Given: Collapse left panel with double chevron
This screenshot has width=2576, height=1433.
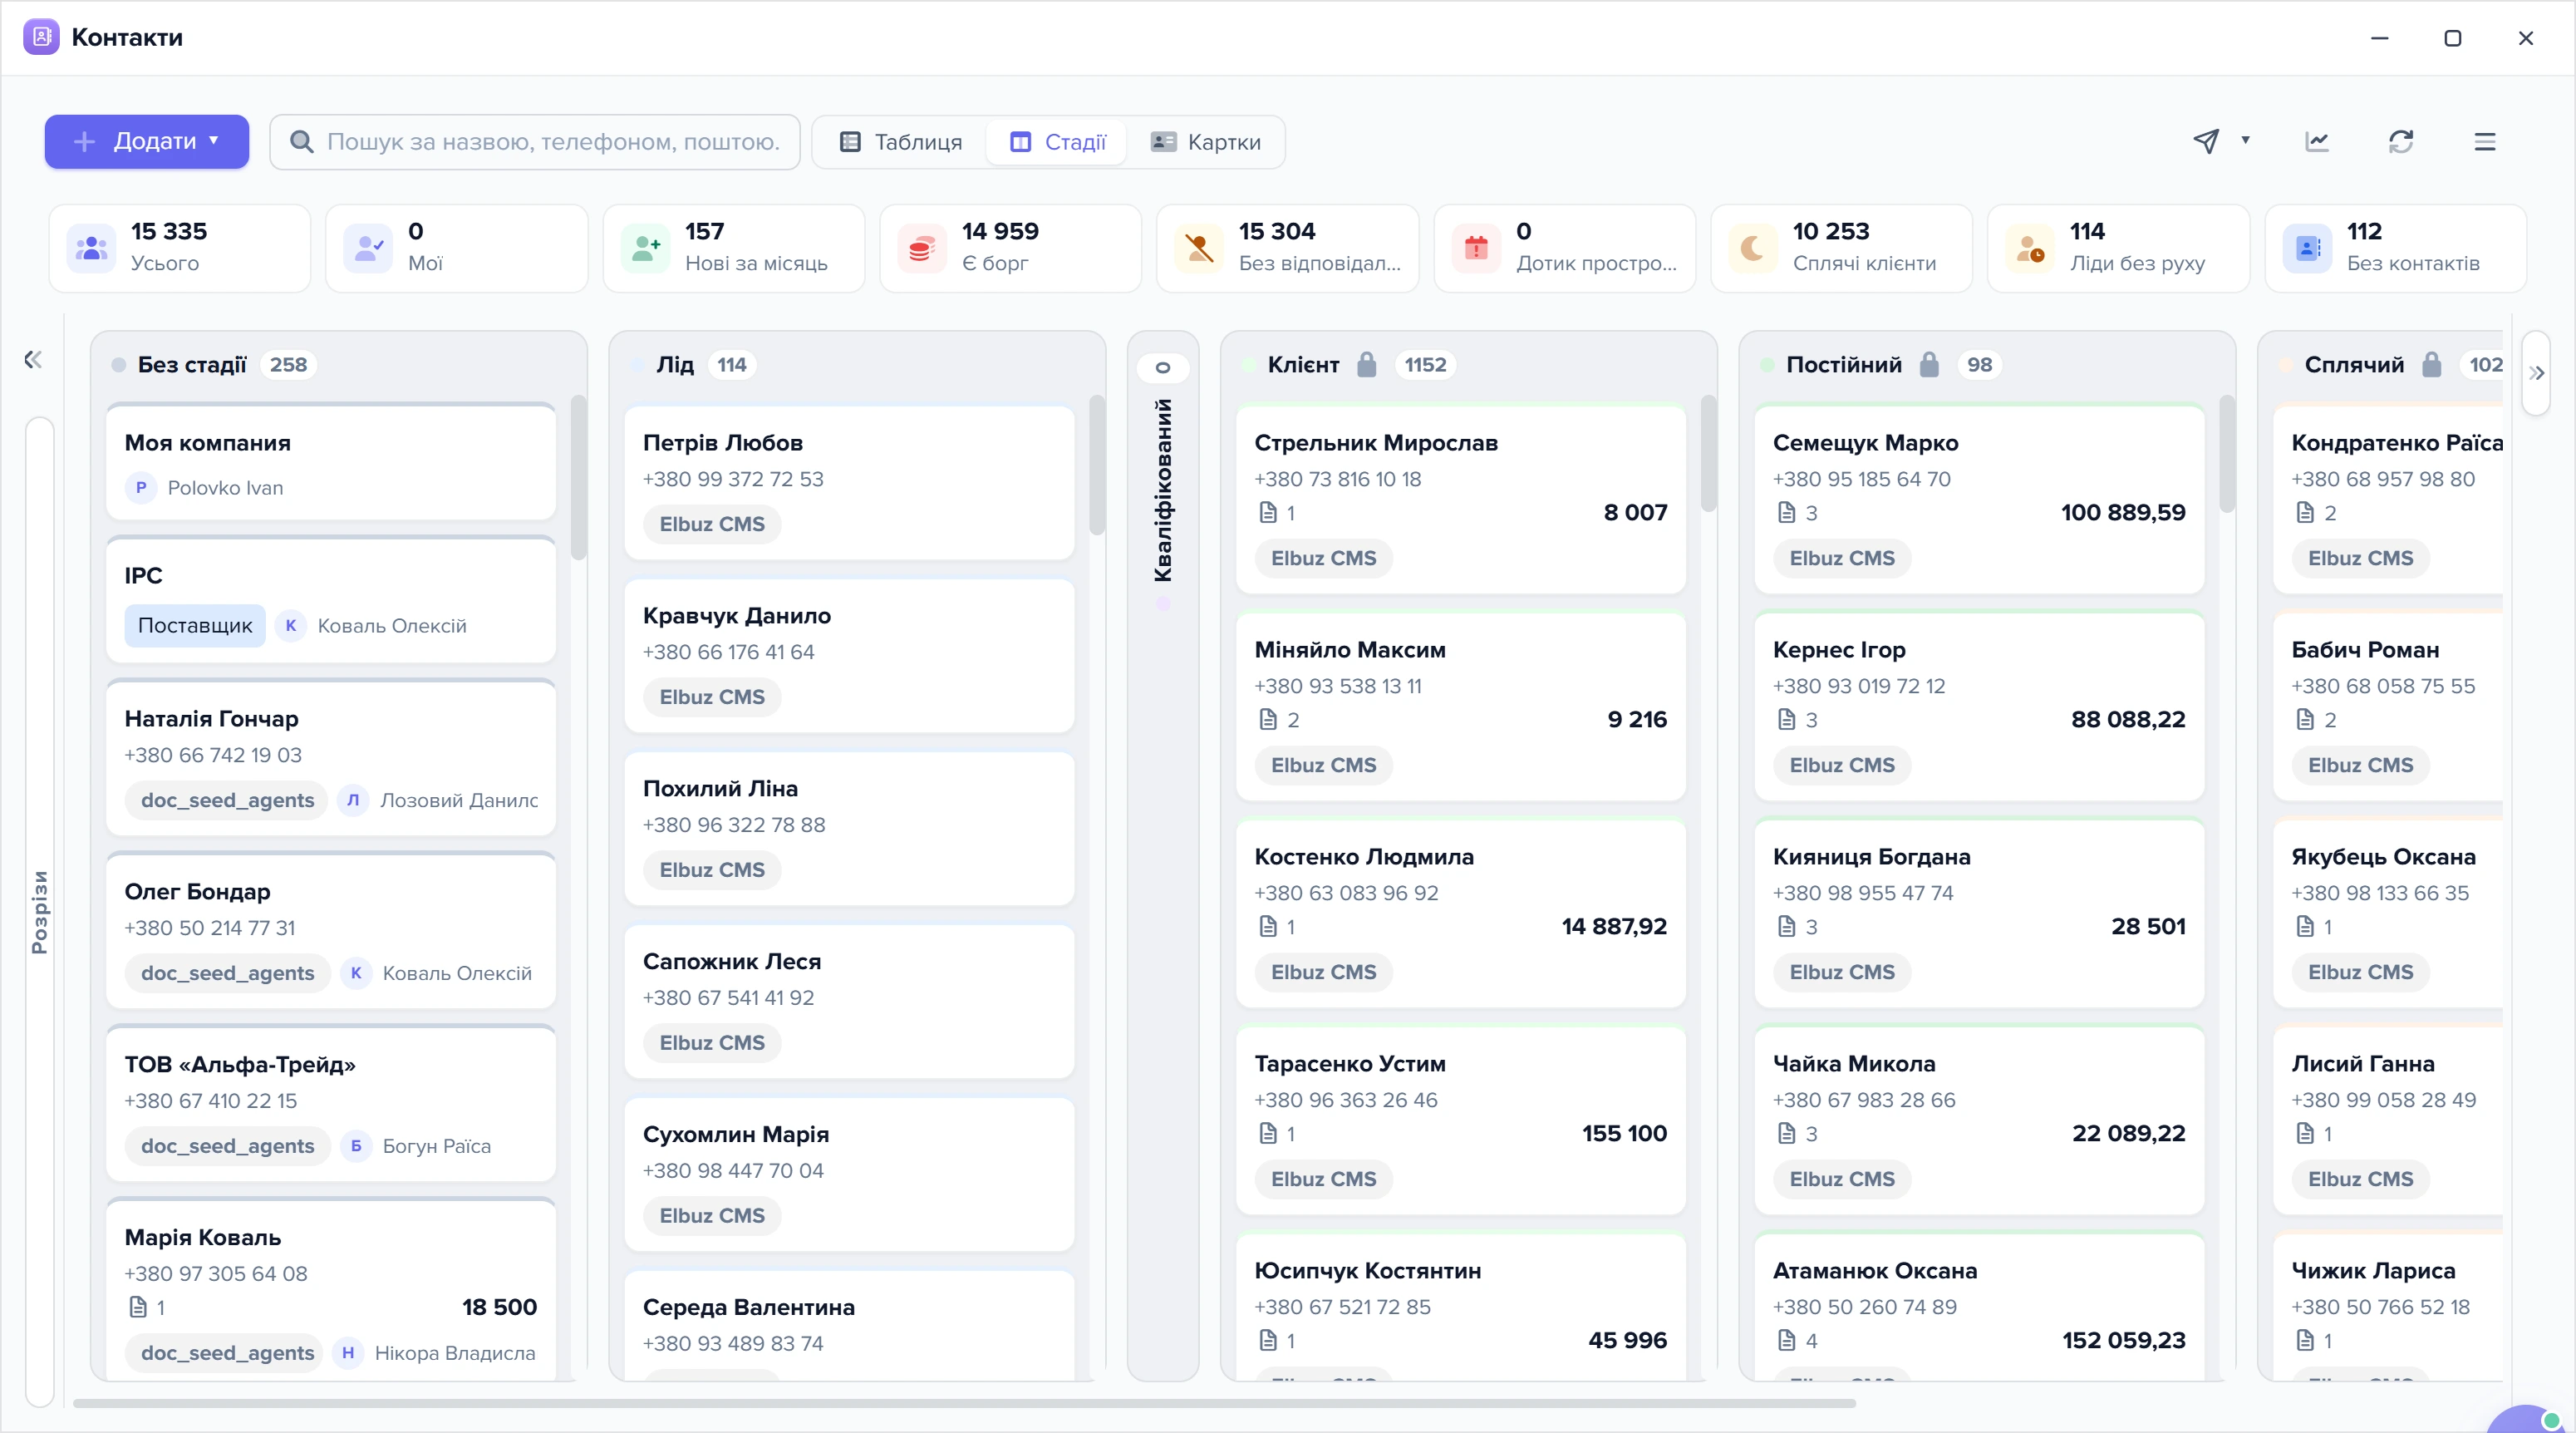Looking at the screenshot, I should tap(33, 359).
